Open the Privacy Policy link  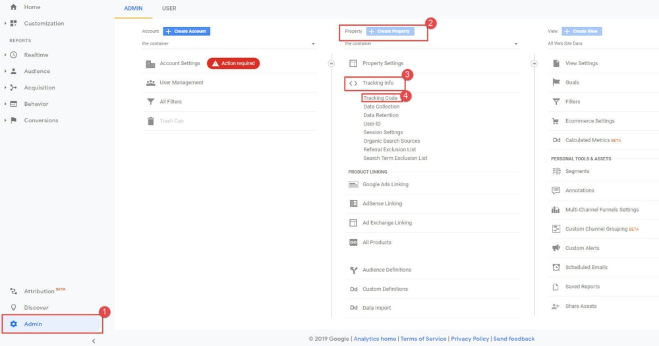pyautogui.click(x=470, y=339)
